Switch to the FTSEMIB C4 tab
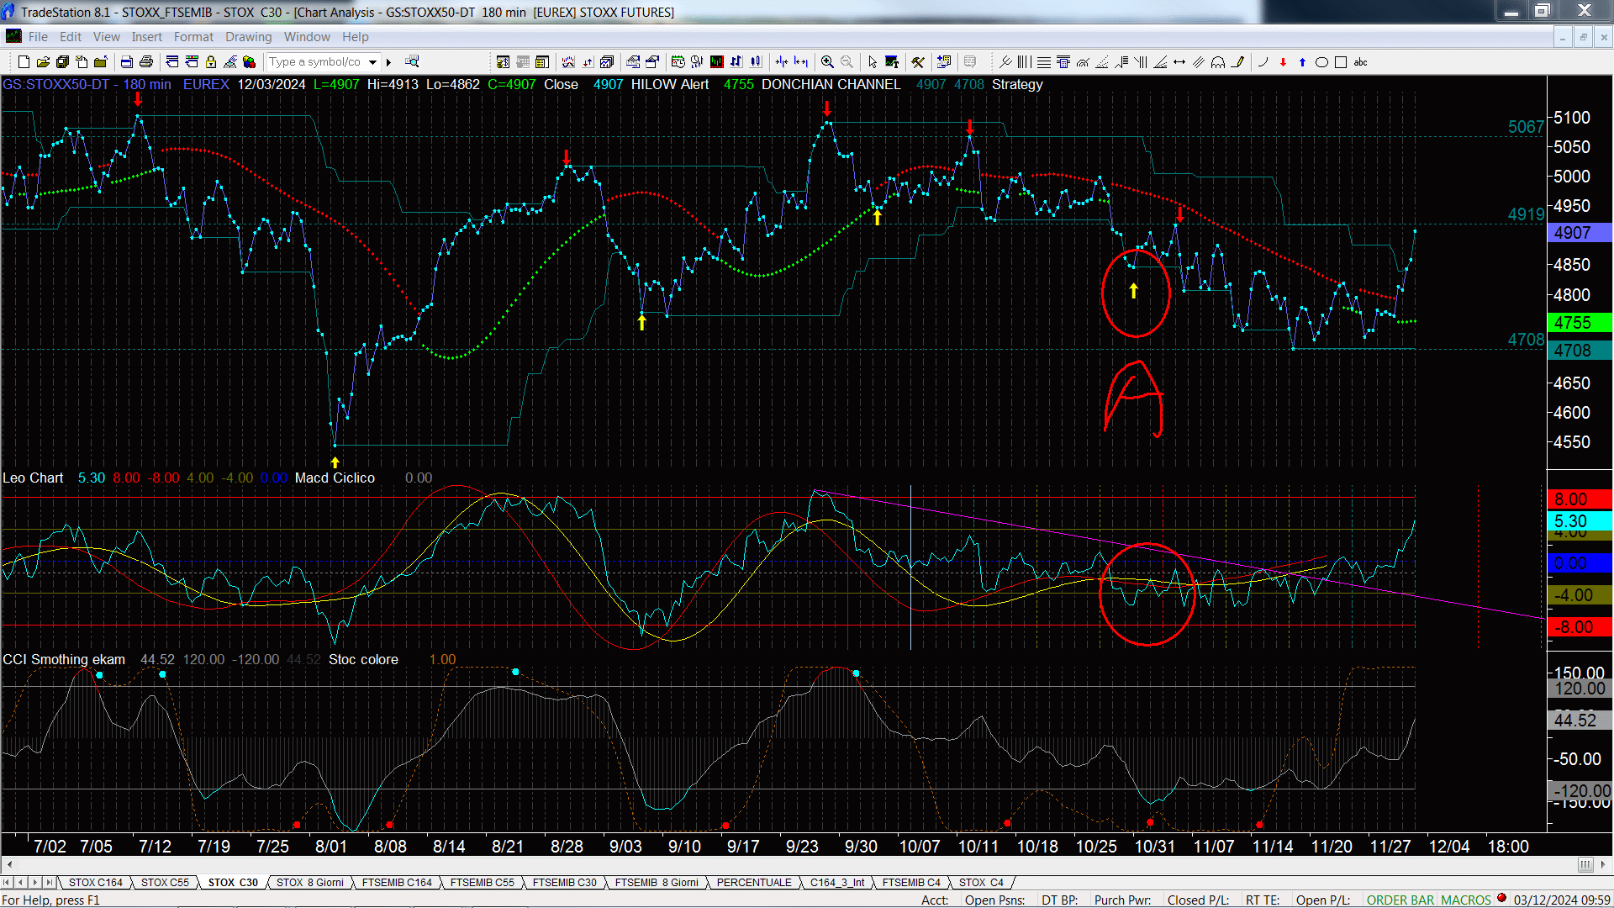Screen dimensions: 1614x908 point(911,883)
